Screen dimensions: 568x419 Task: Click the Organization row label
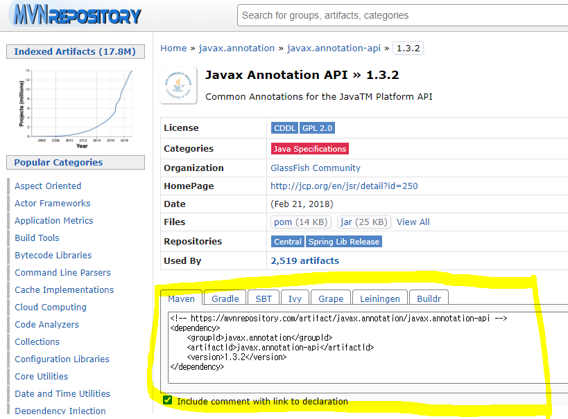193,168
